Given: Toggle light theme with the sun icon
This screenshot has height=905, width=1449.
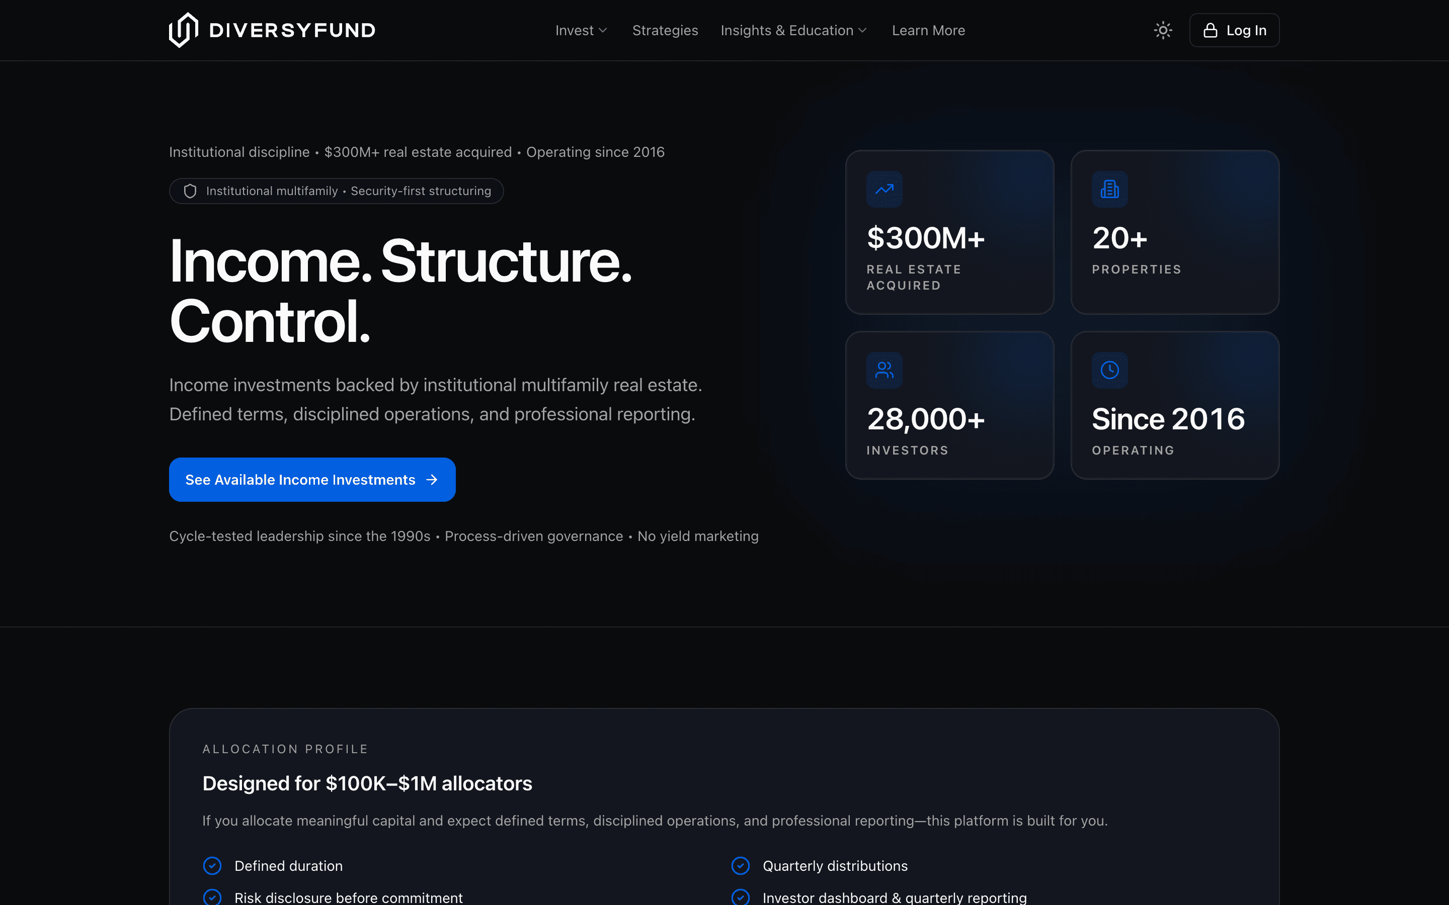Looking at the screenshot, I should tap(1163, 30).
